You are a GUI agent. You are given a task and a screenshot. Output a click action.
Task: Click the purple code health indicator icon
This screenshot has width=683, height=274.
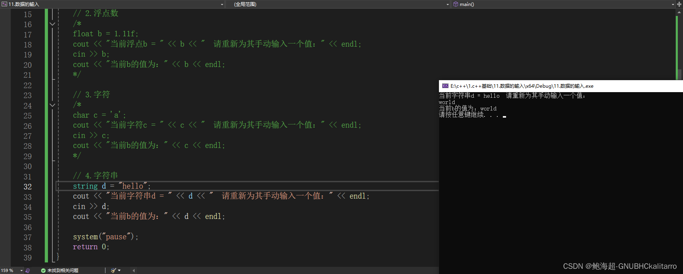[x=28, y=270]
